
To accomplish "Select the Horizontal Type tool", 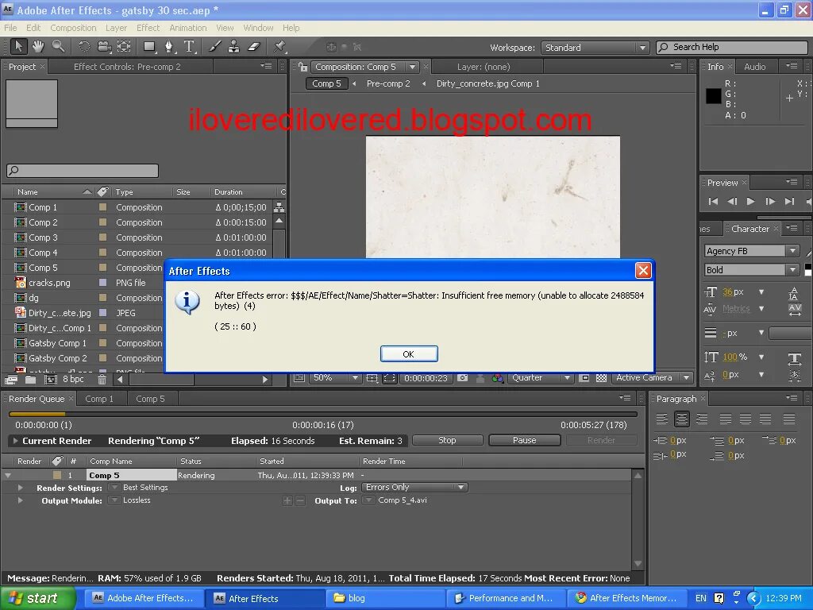I will [189, 47].
